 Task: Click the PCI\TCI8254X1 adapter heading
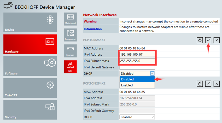(x=94, y=40)
